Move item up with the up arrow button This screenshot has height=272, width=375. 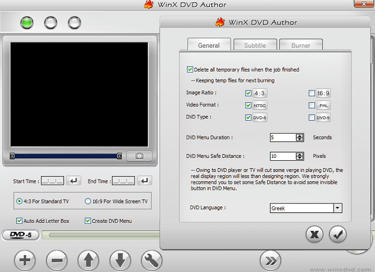pos(89,260)
